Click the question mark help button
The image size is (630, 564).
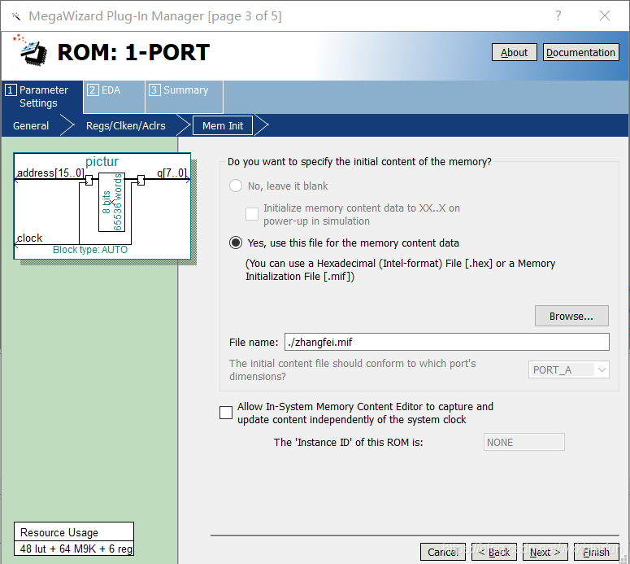pos(558,15)
